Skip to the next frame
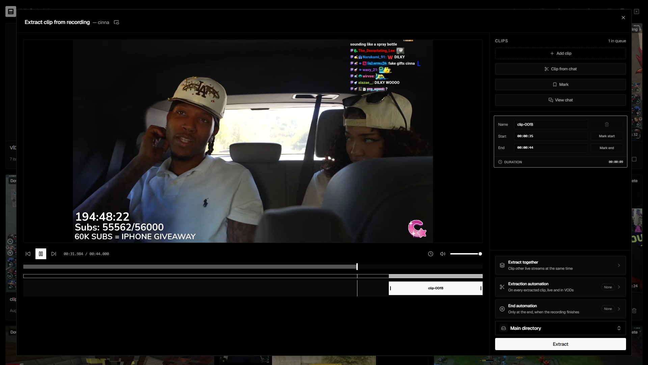This screenshot has height=365, width=648. click(54, 254)
